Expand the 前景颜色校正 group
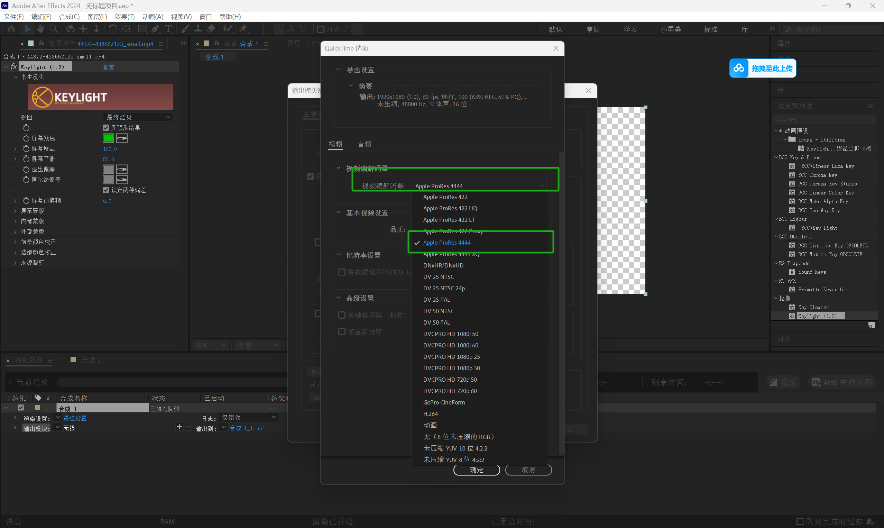The height and width of the screenshot is (528, 884). pyautogui.click(x=15, y=242)
